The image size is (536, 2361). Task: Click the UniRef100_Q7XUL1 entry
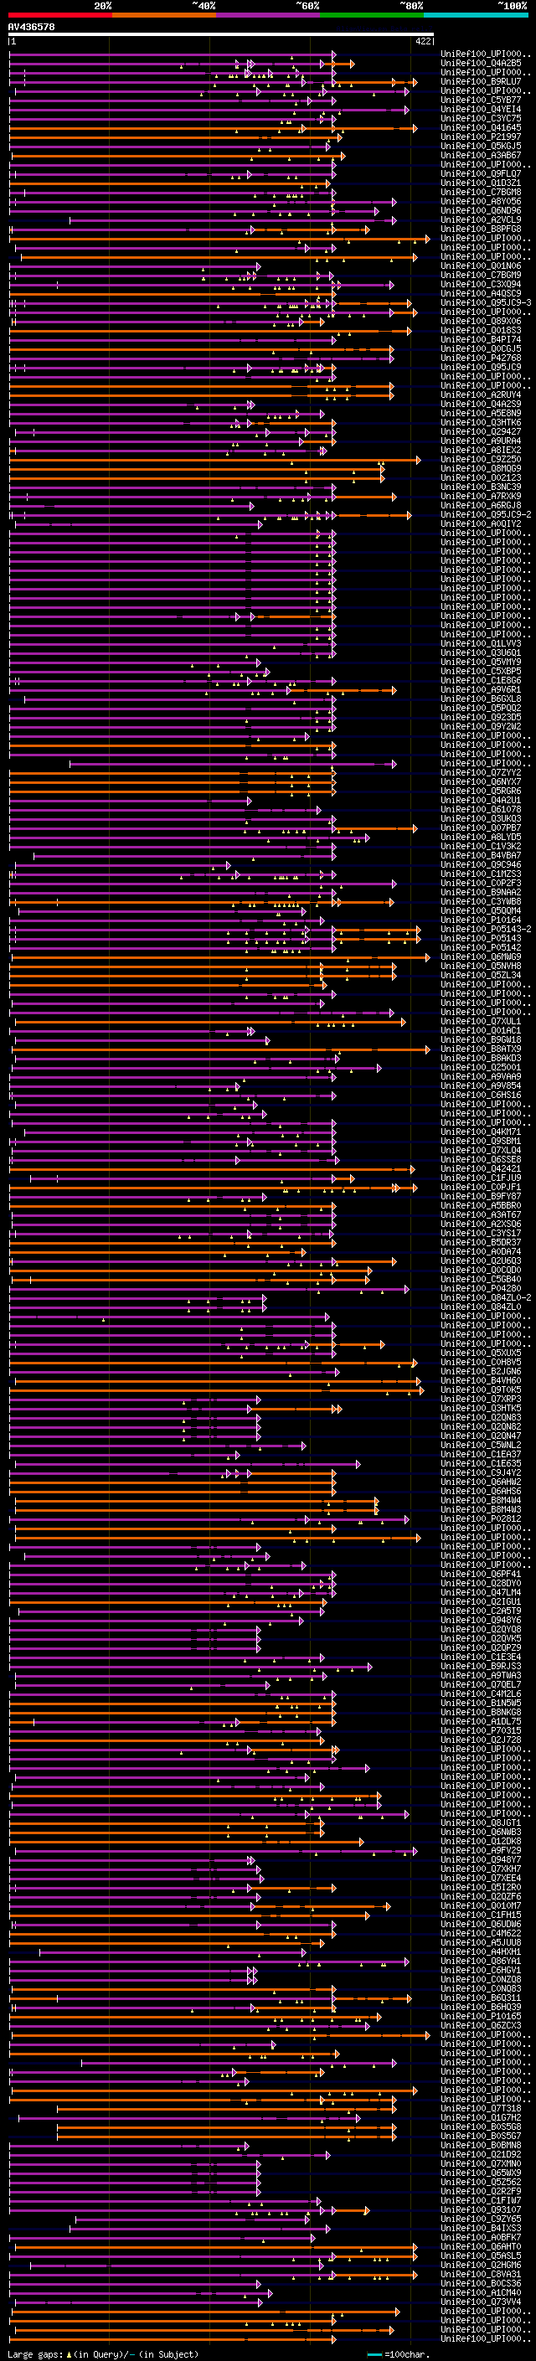click(x=480, y=1021)
